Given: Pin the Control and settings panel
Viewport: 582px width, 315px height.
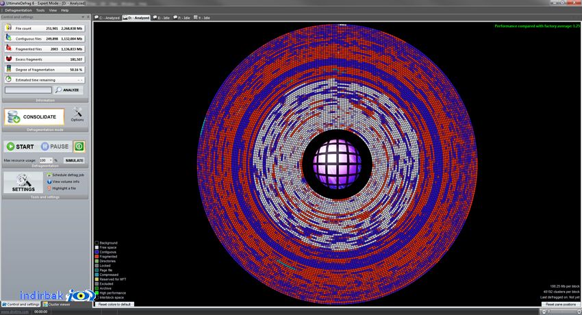Looking at the screenshot, I should [88, 17].
